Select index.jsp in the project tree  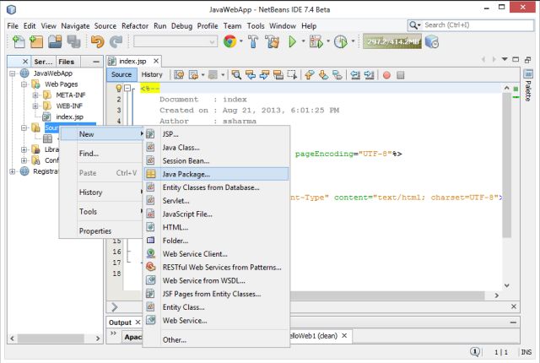[x=69, y=116]
